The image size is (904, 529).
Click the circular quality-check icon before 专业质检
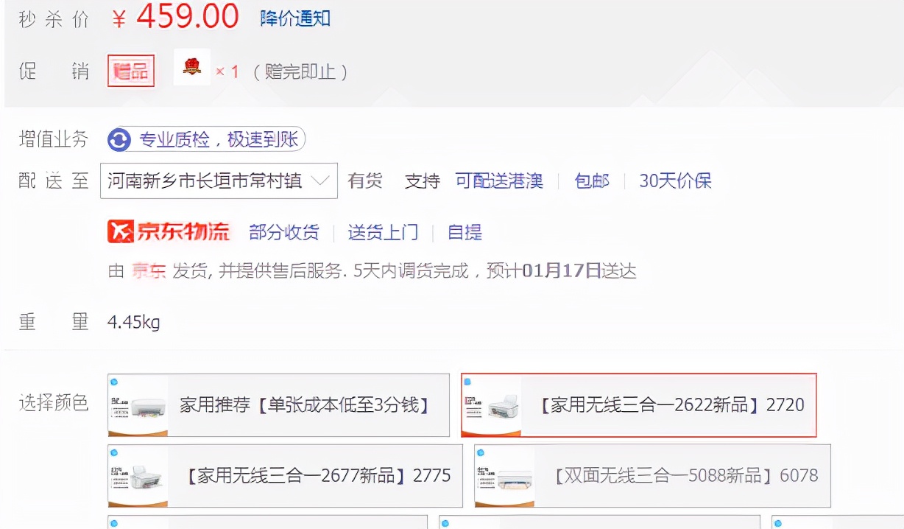[x=118, y=139]
